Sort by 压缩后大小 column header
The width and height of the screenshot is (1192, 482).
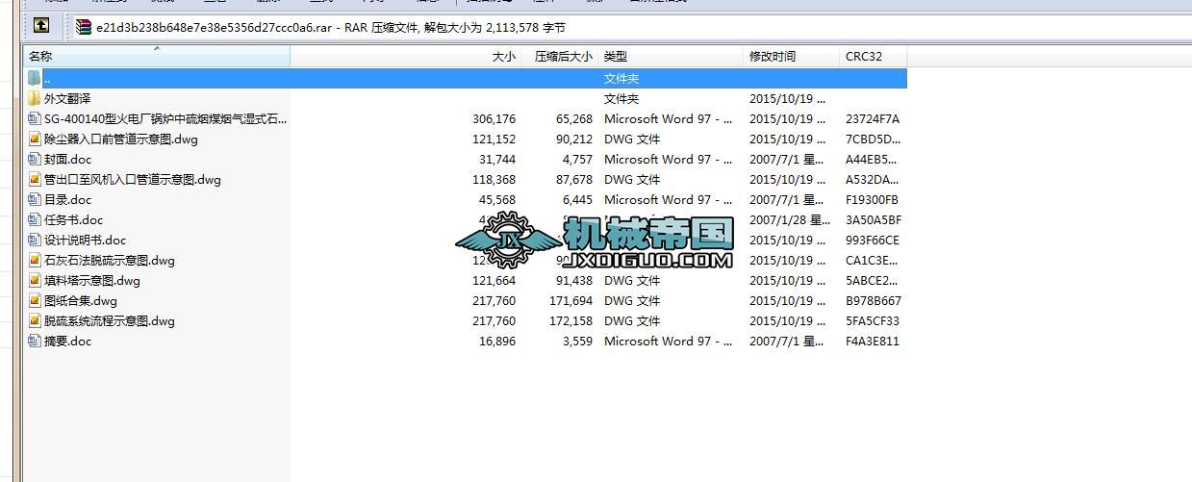tap(560, 57)
